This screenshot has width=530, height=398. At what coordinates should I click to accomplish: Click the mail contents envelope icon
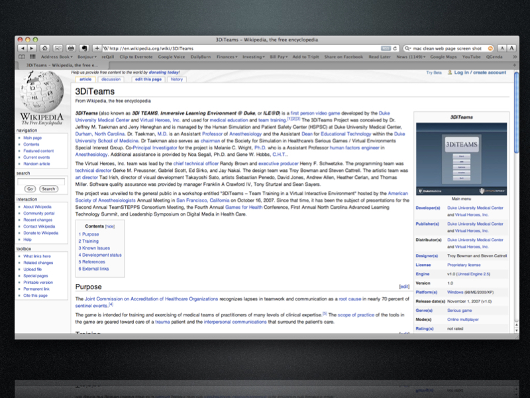(x=58, y=48)
